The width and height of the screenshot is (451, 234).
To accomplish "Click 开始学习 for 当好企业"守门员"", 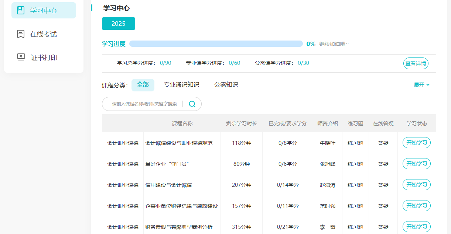I will (416, 164).
